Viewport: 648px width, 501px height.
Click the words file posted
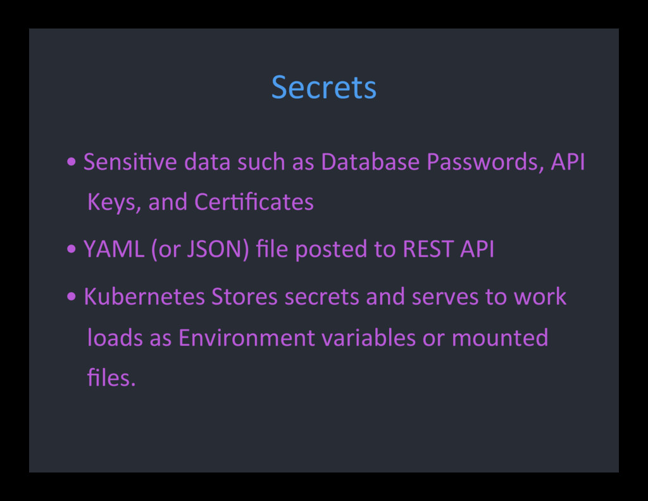point(311,249)
